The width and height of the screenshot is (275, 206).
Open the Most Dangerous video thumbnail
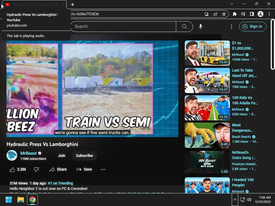coord(207,135)
